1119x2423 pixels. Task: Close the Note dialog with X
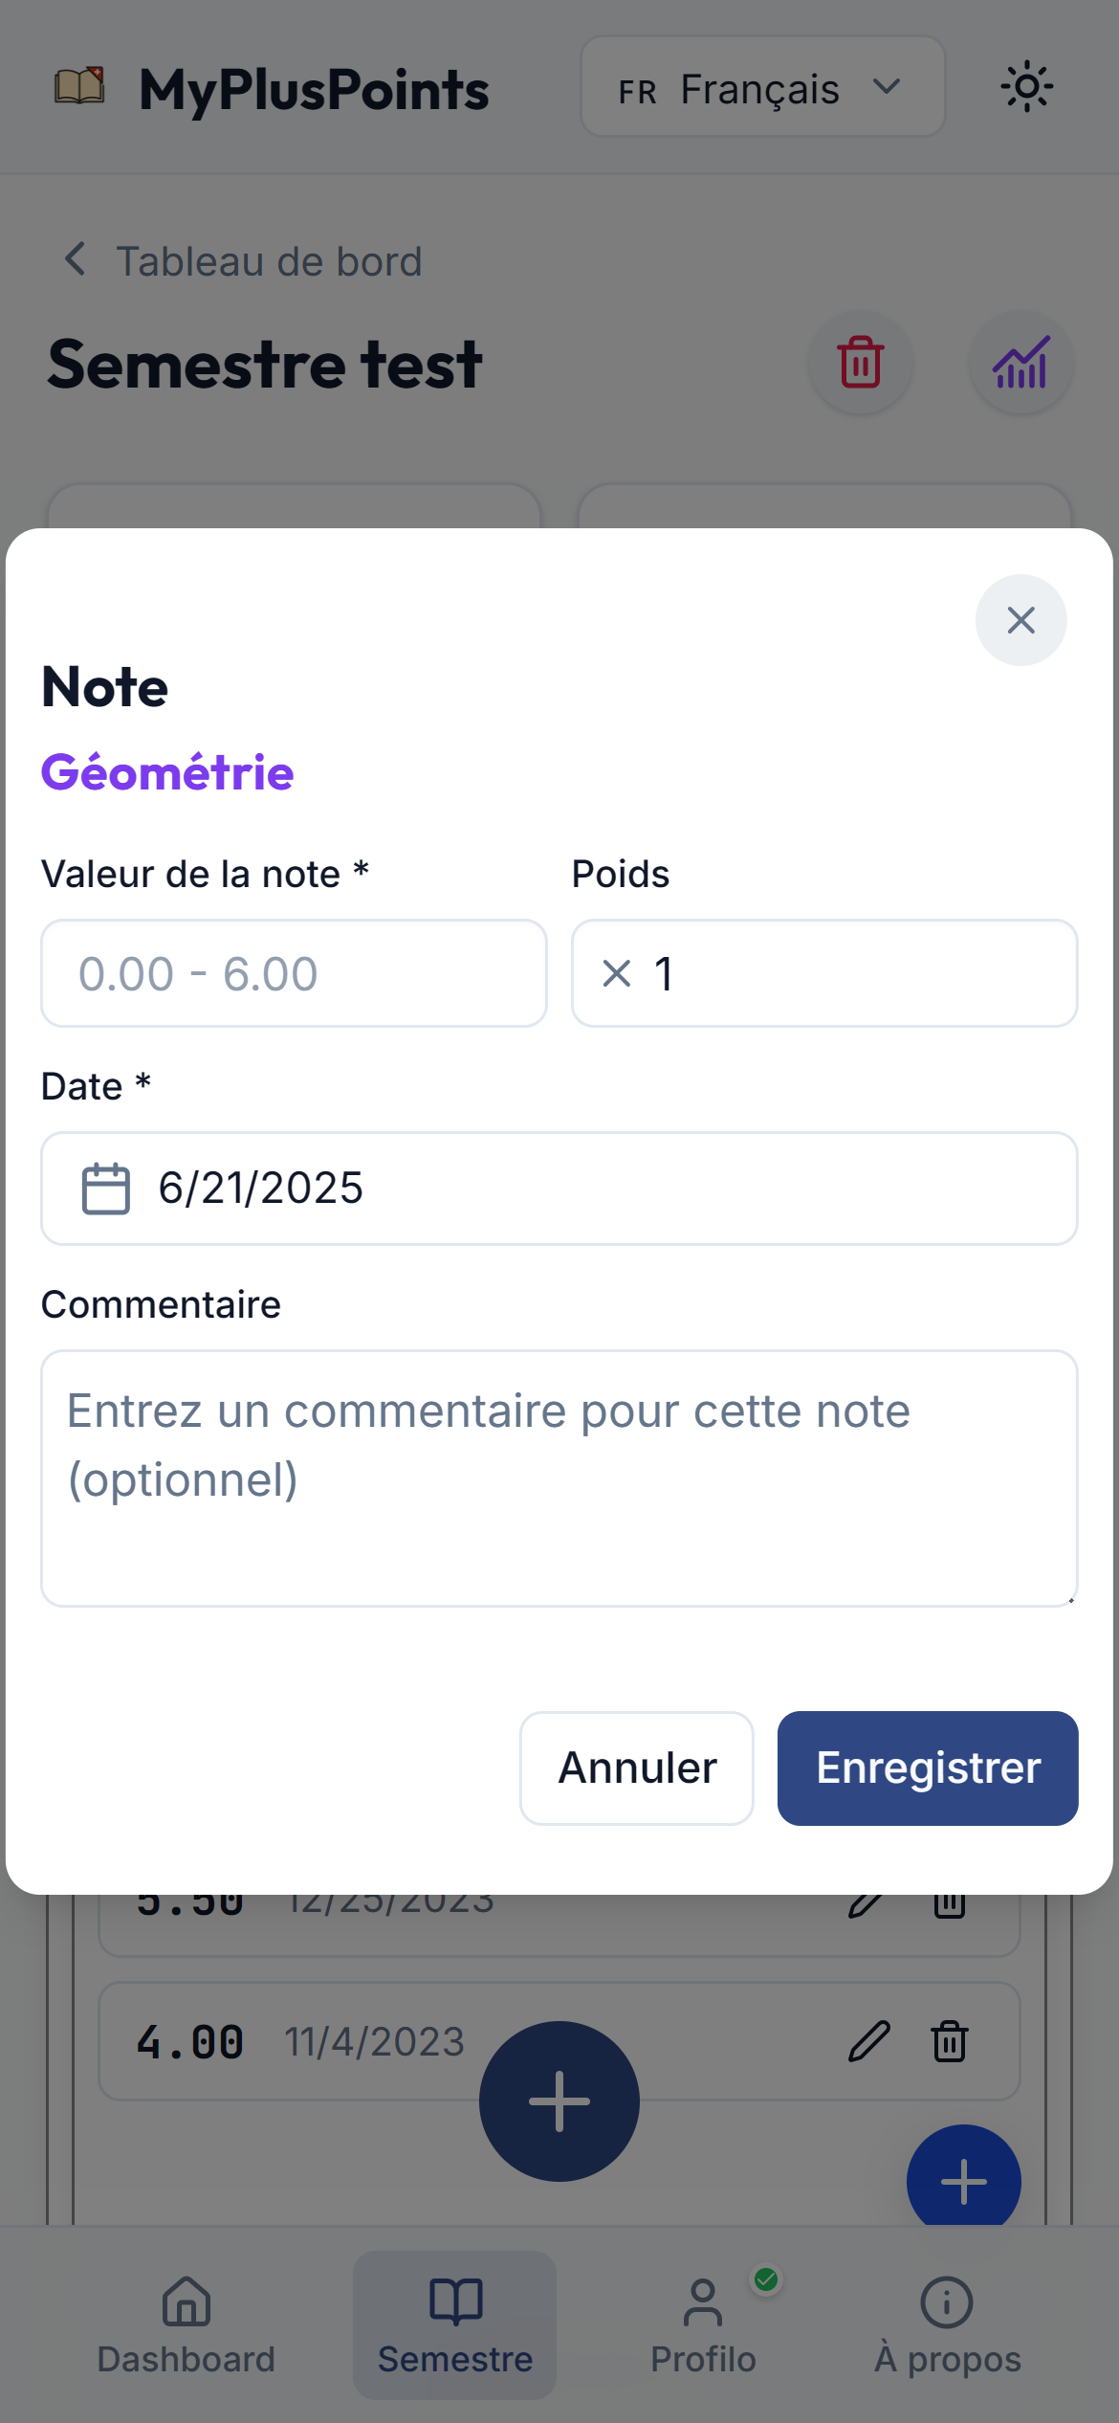tap(1020, 620)
